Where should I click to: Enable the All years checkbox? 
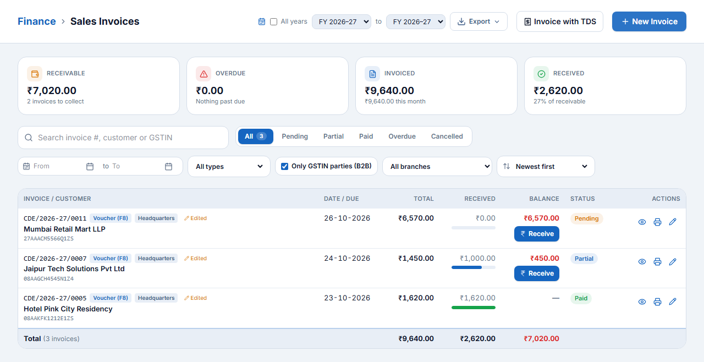(x=273, y=22)
